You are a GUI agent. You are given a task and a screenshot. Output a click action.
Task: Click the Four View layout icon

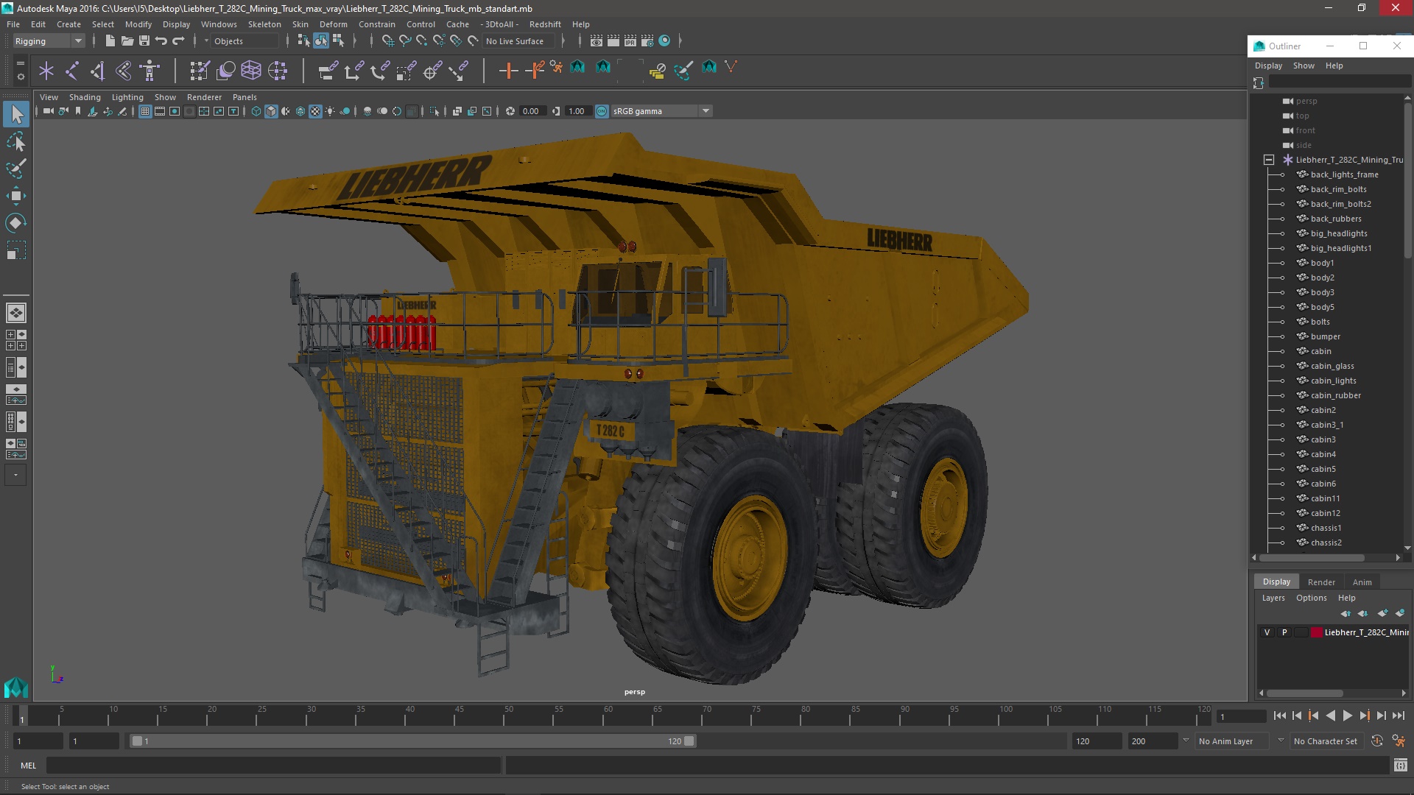[16, 340]
